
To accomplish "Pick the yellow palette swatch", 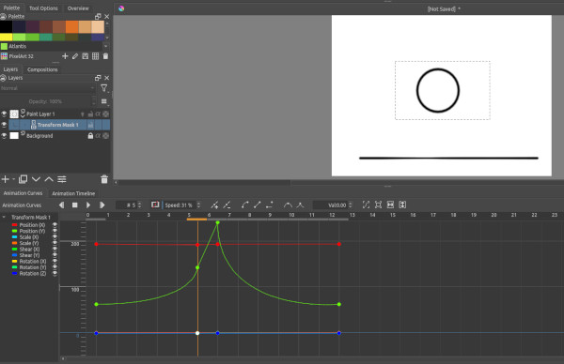I will (7, 37).
